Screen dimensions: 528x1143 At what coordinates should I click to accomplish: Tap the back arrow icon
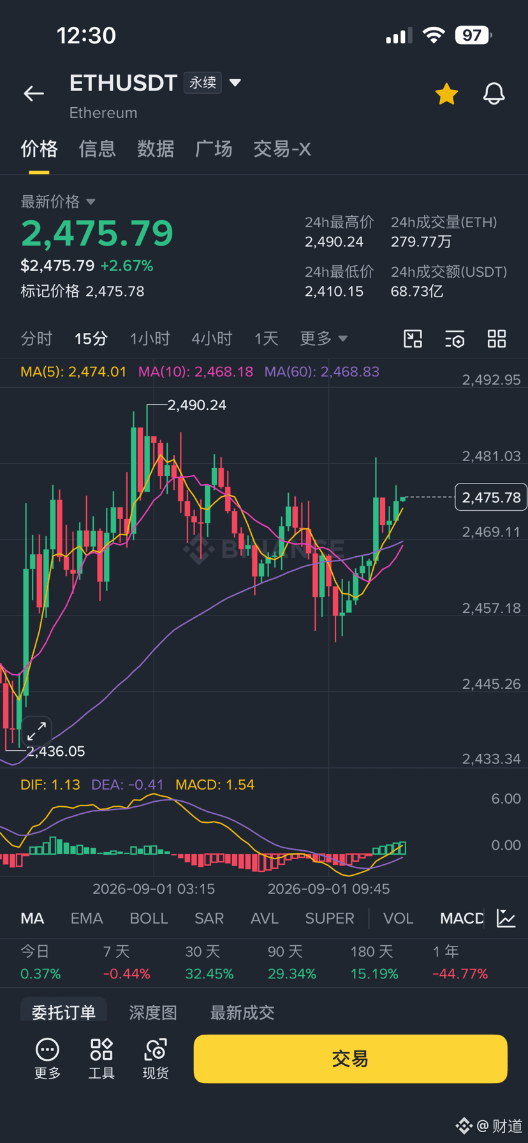click(x=34, y=94)
